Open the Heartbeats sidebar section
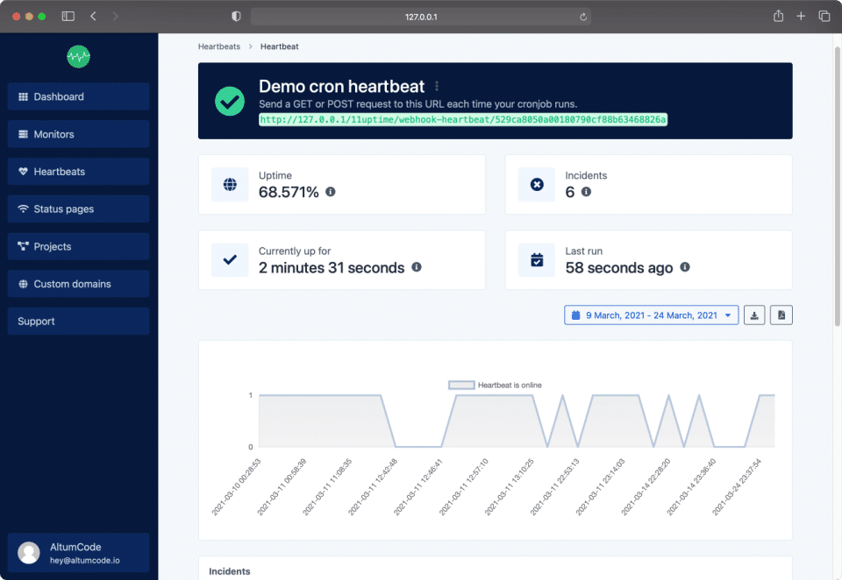This screenshot has height=580, width=842. 78,172
